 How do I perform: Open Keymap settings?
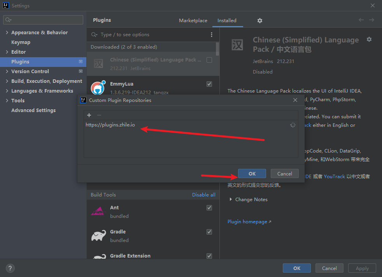tap(21, 42)
